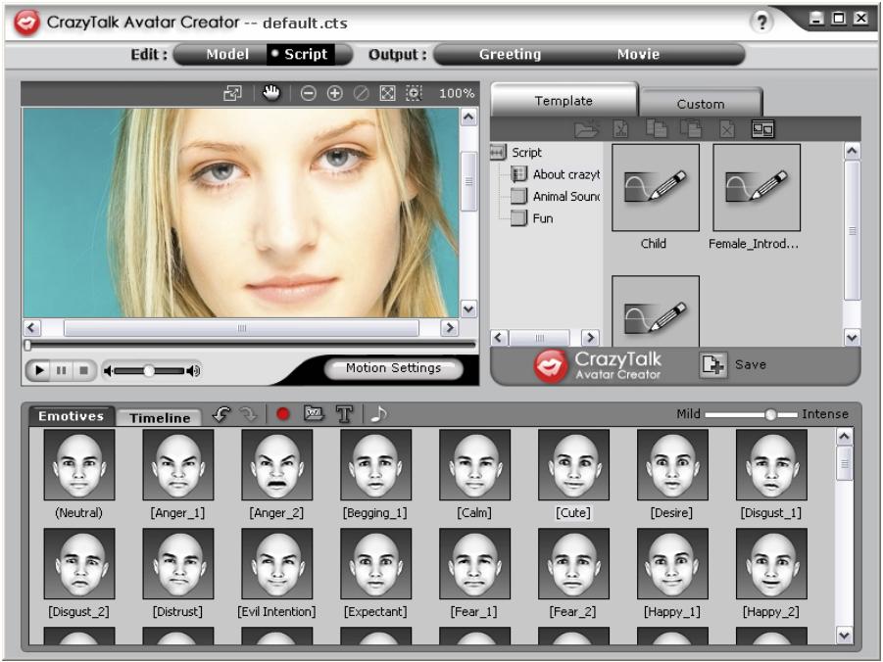Click the preview vertical scroll up arrow
This screenshot has width=883, height=662.
click(x=468, y=118)
